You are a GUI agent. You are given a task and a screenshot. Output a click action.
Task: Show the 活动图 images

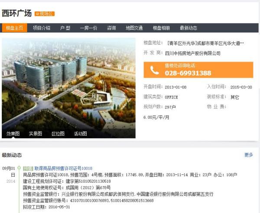pyautogui.click(x=81, y=134)
